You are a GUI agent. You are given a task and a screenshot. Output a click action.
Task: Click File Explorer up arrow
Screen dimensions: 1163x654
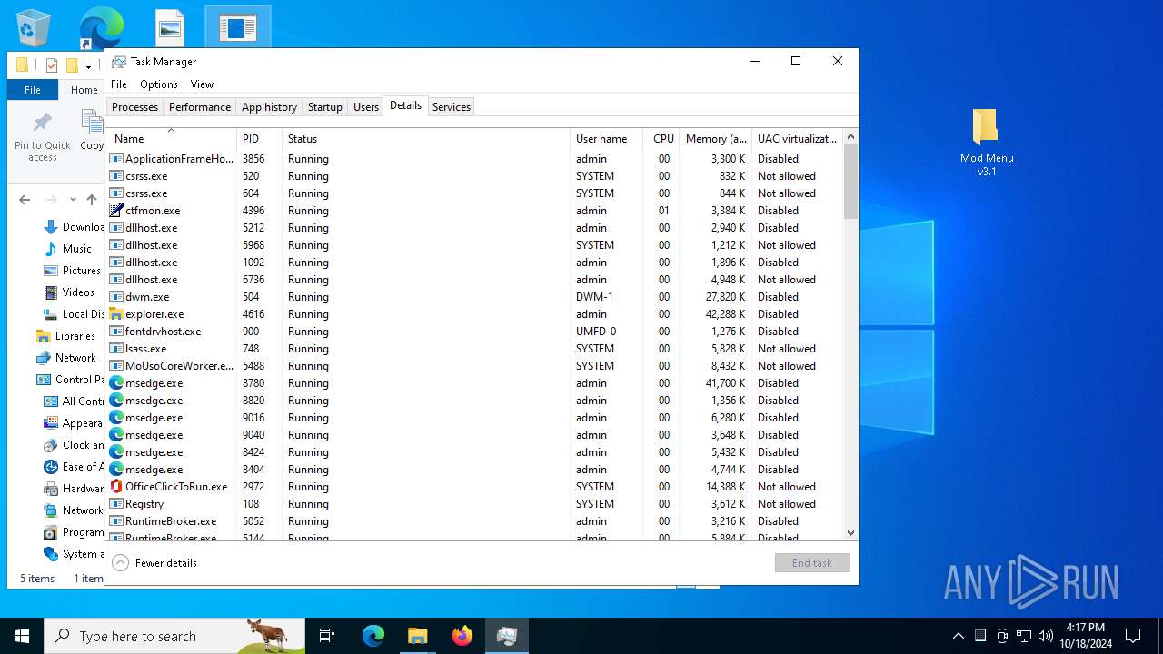tap(92, 200)
